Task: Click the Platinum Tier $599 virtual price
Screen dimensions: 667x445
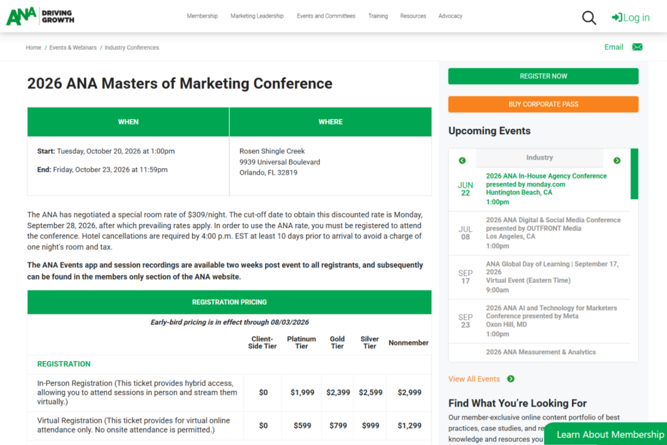Action: coord(302,425)
